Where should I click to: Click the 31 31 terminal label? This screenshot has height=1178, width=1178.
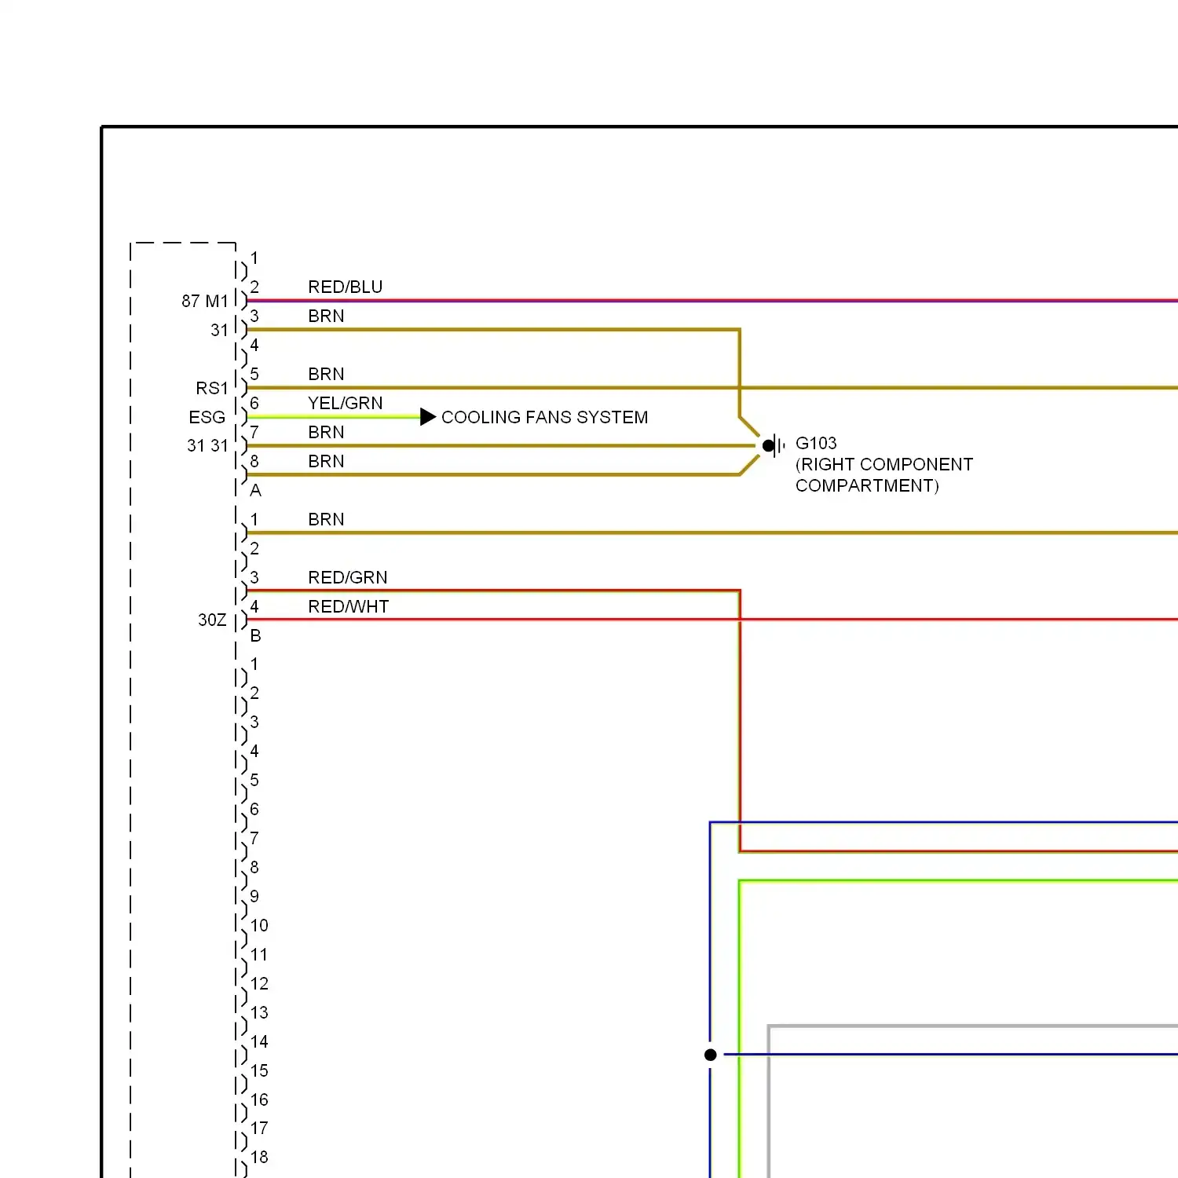(207, 445)
